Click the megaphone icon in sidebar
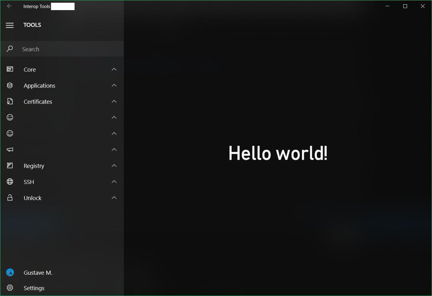This screenshot has height=296, width=432. pos(10,149)
